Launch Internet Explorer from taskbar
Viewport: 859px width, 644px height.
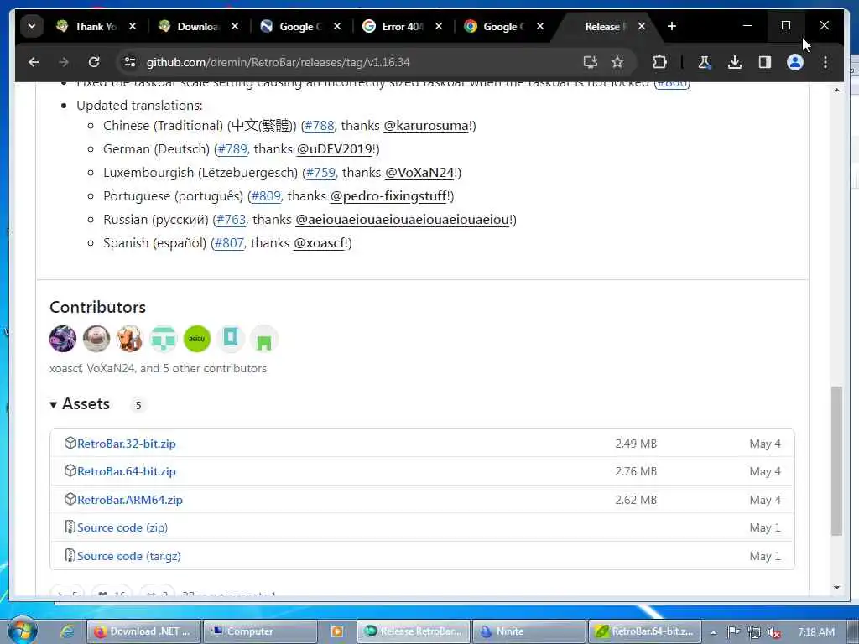tap(67, 631)
